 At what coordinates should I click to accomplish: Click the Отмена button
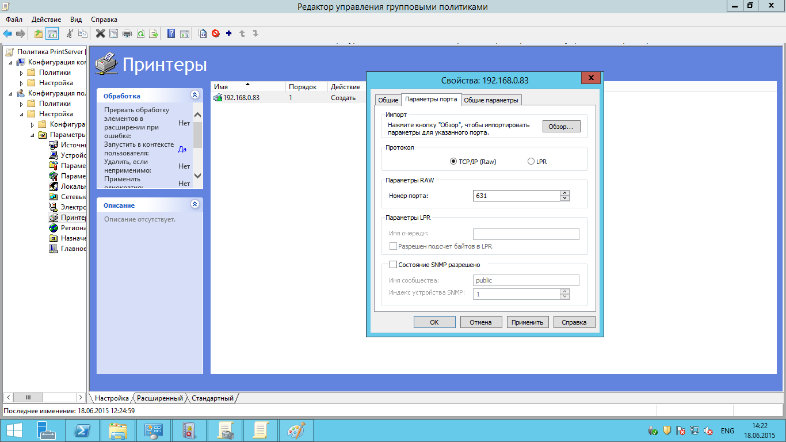point(481,322)
